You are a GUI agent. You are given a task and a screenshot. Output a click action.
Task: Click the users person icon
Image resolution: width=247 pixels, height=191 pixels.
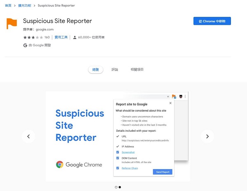point(75,37)
